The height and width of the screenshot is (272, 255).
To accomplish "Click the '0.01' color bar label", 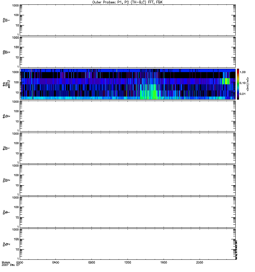I will [242, 94].
